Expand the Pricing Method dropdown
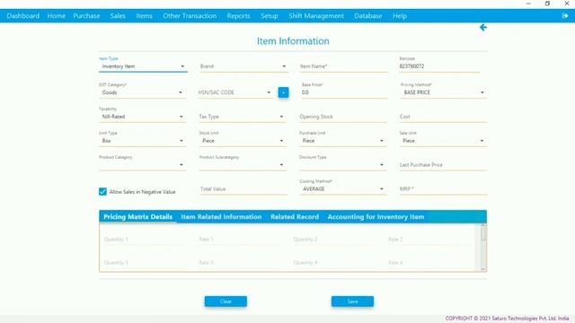The image size is (575, 323). pos(443,92)
